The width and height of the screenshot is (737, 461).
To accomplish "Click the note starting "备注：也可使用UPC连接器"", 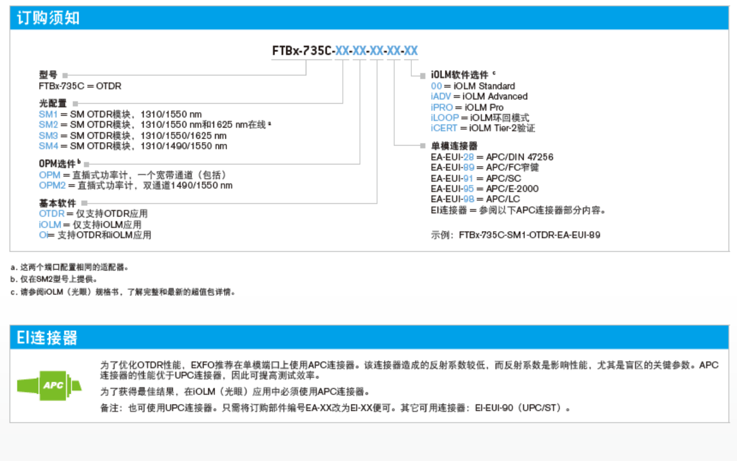I will pos(335,408).
